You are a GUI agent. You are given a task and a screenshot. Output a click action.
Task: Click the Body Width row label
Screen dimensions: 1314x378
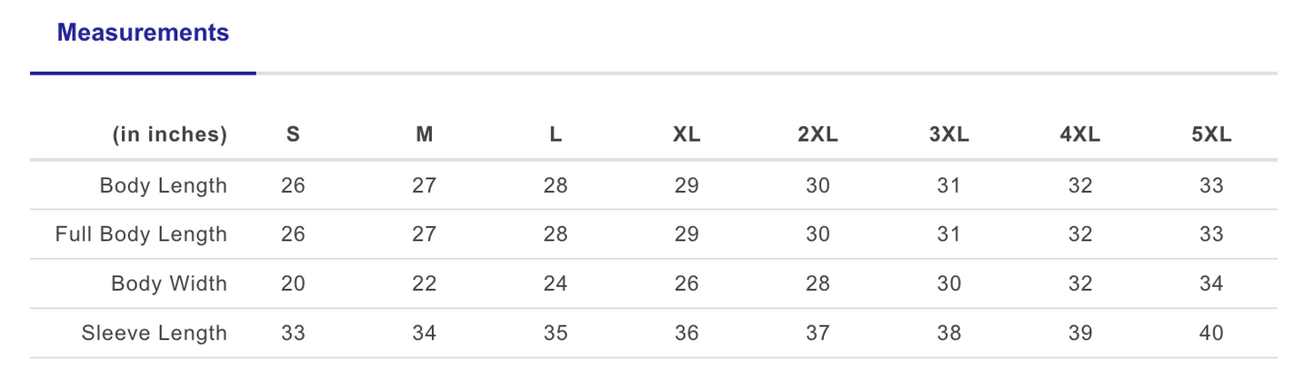[x=169, y=283]
